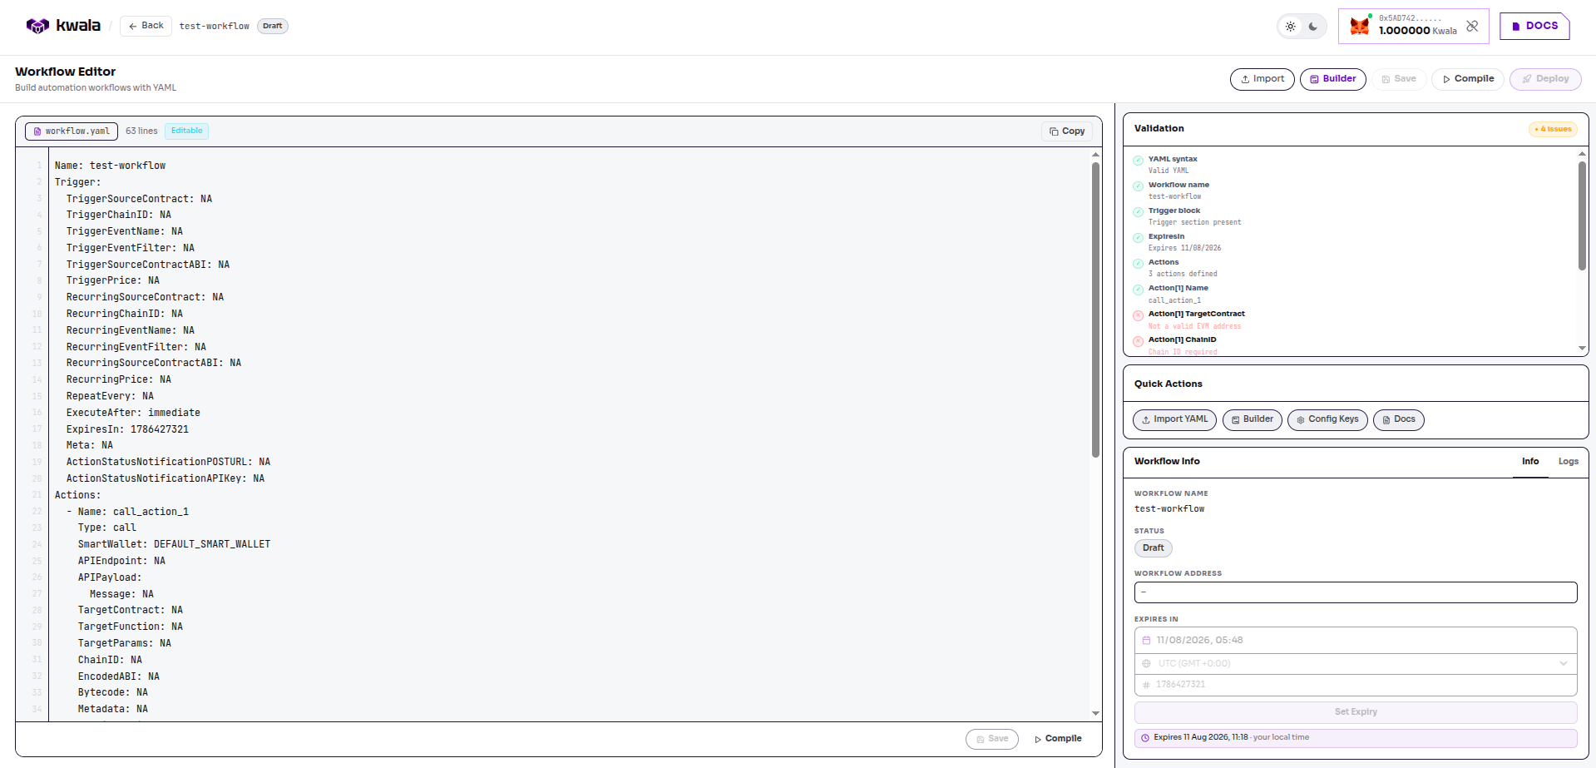Switch to the Info tab

click(x=1530, y=462)
